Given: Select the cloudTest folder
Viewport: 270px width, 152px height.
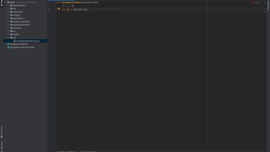Looking at the screenshot, I should pyautogui.click(x=18, y=12).
